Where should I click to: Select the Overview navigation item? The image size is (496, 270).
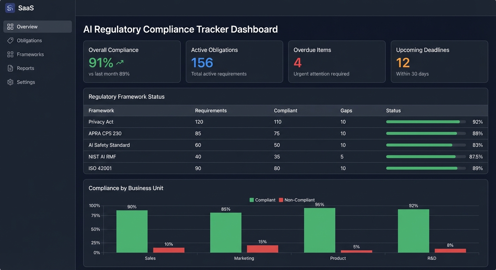tap(27, 26)
